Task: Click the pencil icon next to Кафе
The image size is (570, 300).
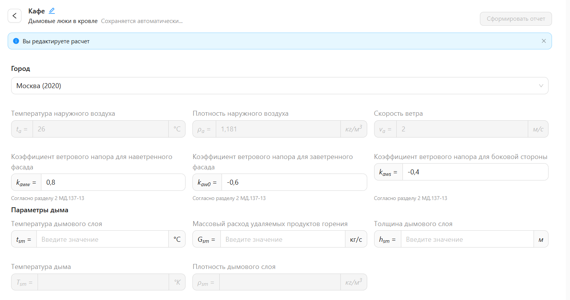Action: point(52,11)
